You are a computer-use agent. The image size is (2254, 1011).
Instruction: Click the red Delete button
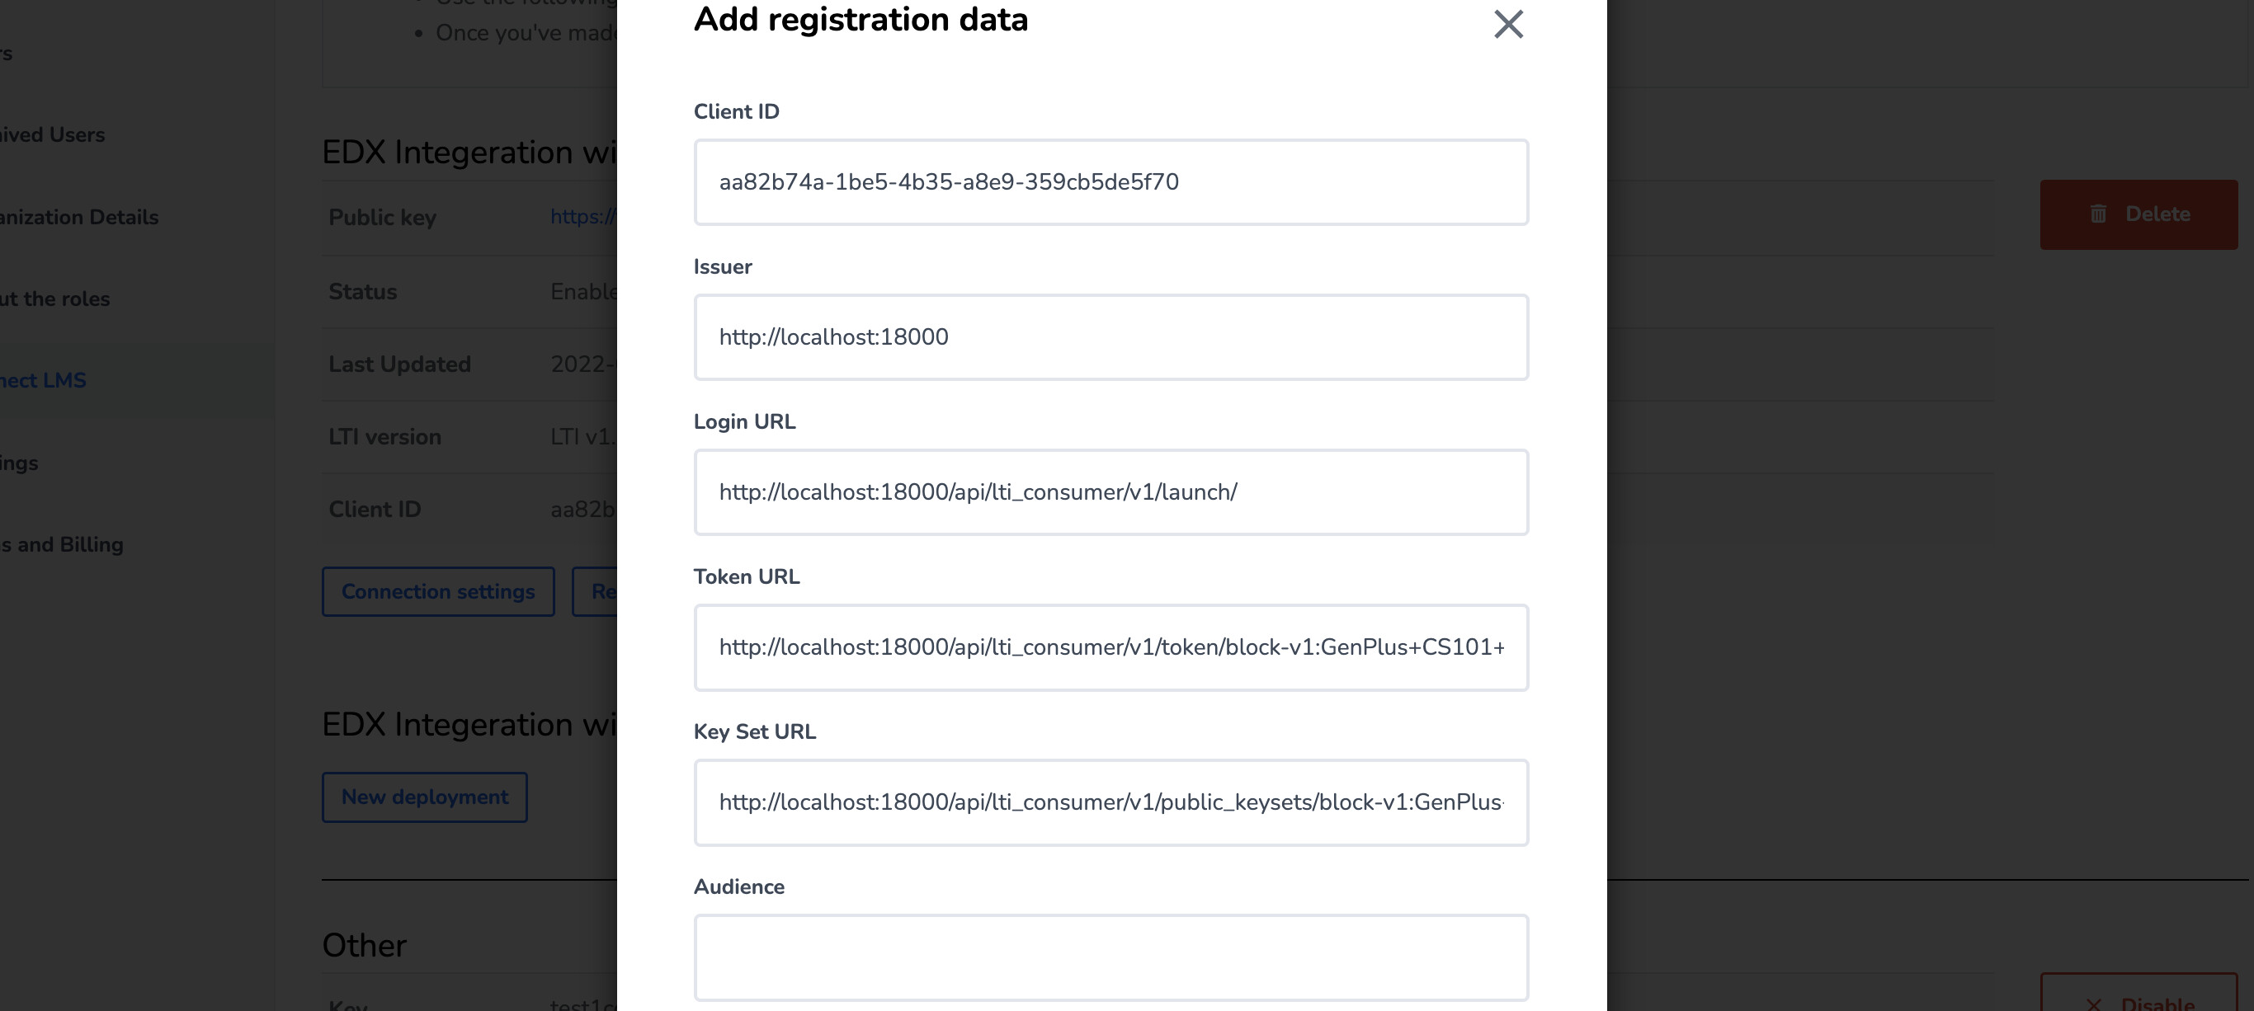point(2138,214)
